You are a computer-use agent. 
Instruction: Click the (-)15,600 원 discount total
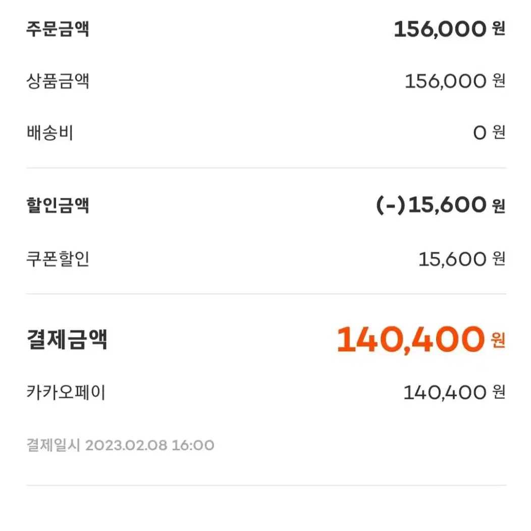click(x=441, y=205)
